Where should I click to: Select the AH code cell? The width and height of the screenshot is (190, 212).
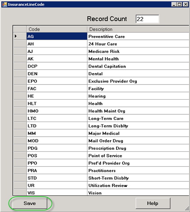click(57, 44)
